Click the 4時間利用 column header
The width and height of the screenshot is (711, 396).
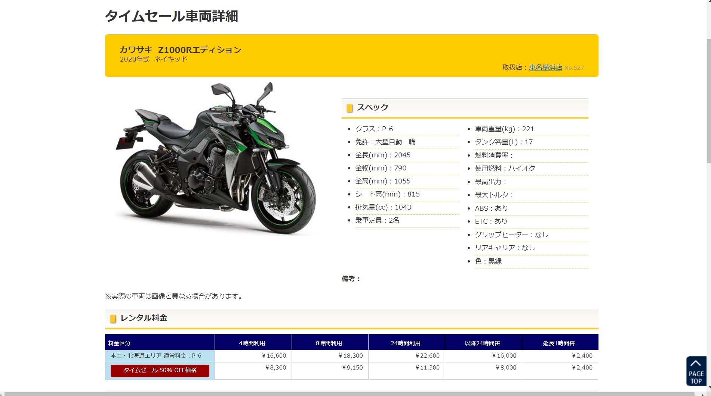(253, 342)
